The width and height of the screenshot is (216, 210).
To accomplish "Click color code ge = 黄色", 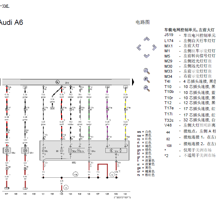I will coord(144,168).
